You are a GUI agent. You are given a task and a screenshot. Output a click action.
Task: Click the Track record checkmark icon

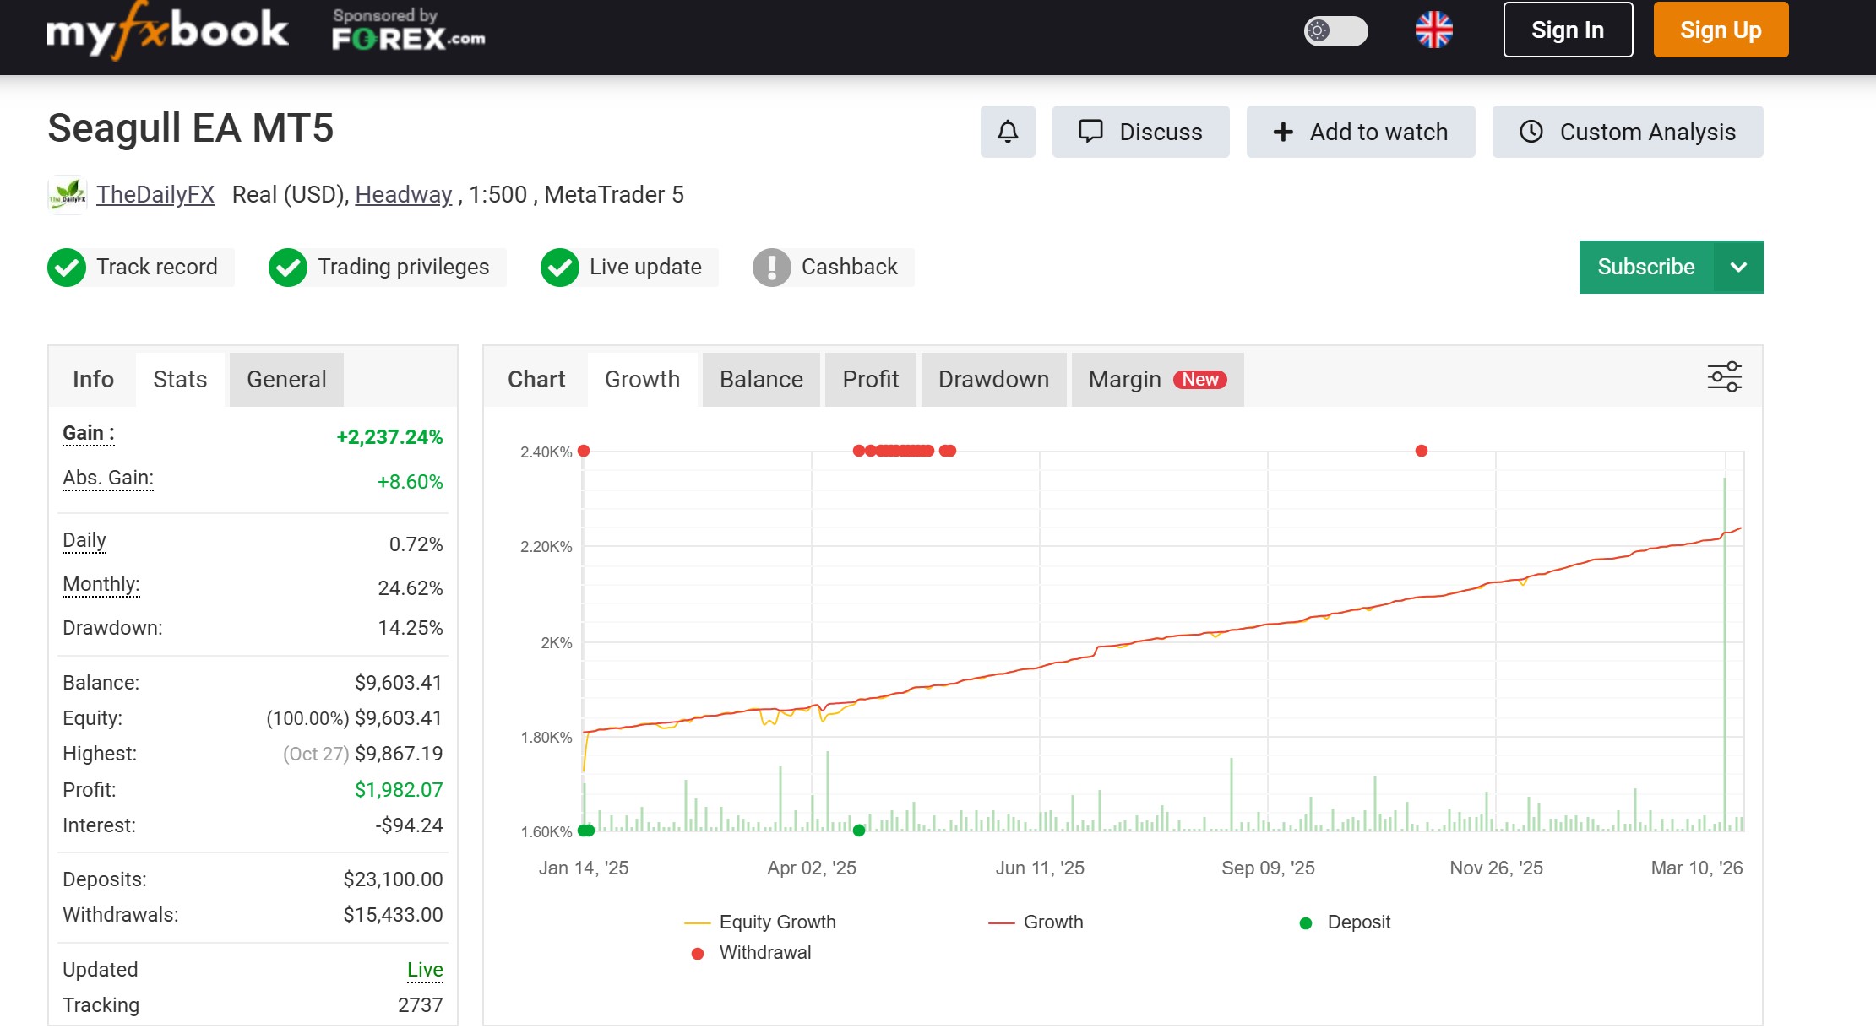[67, 267]
